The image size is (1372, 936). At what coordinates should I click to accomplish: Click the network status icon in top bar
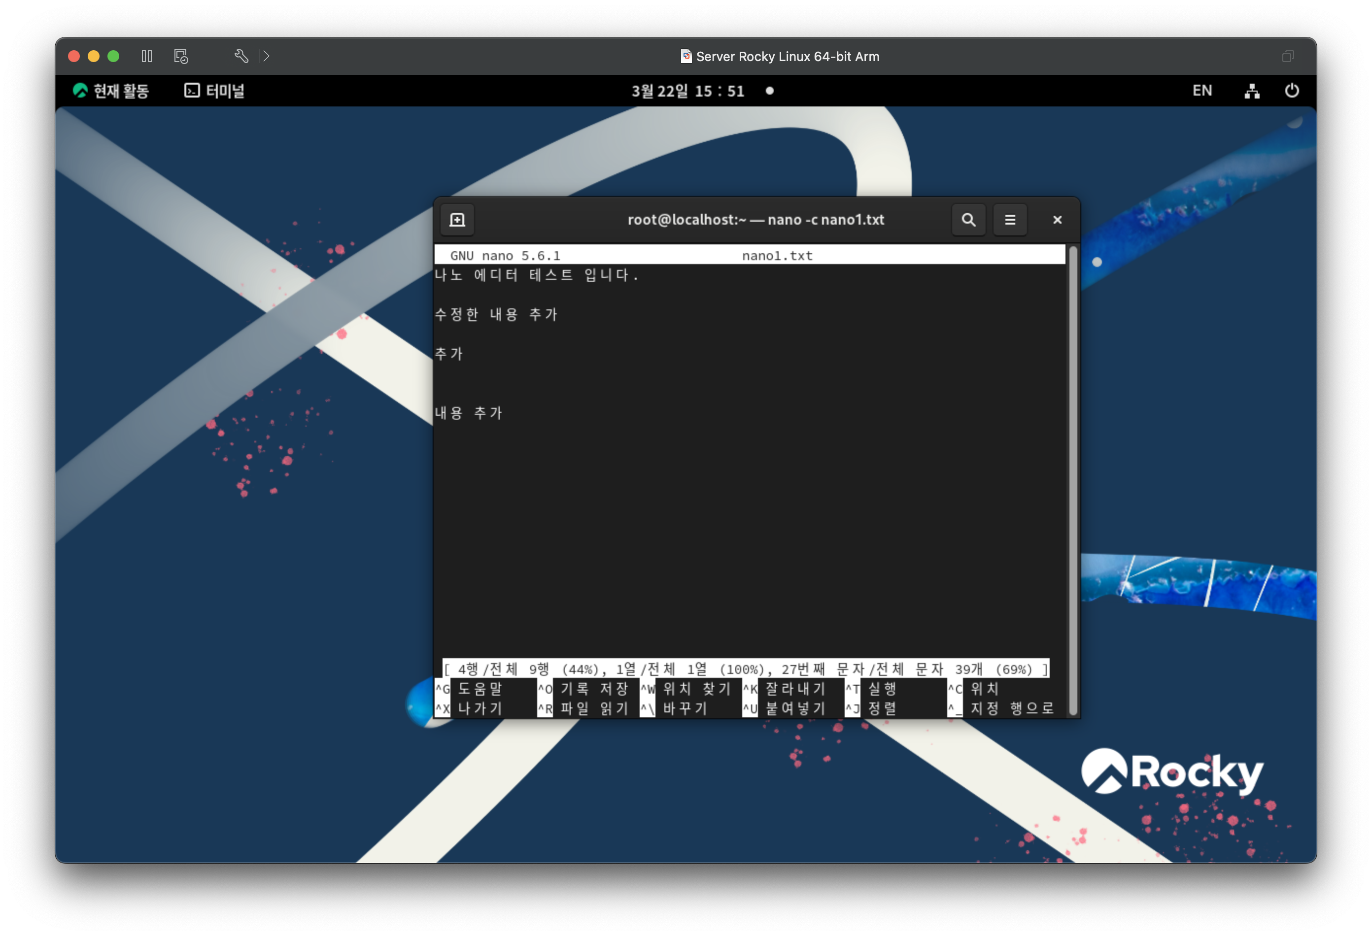pos(1252,91)
